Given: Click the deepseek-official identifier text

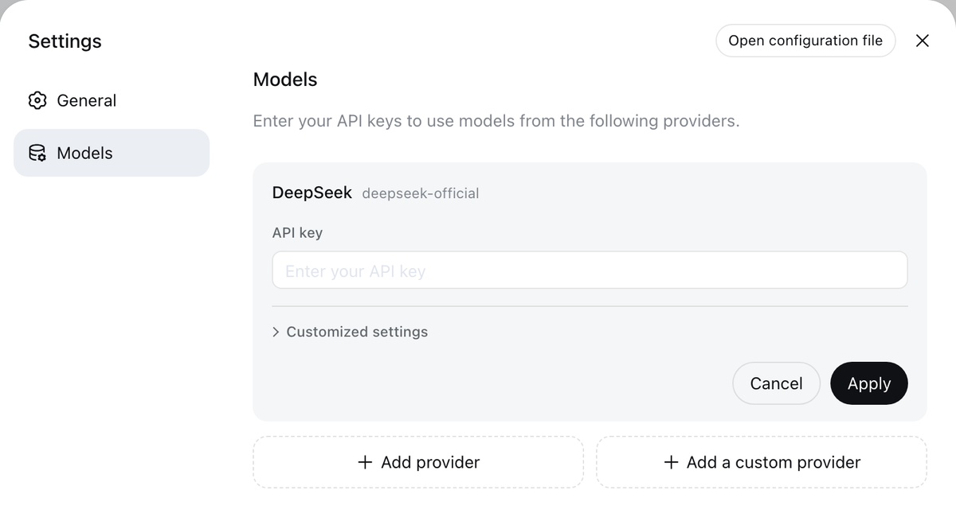Looking at the screenshot, I should 421,193.
